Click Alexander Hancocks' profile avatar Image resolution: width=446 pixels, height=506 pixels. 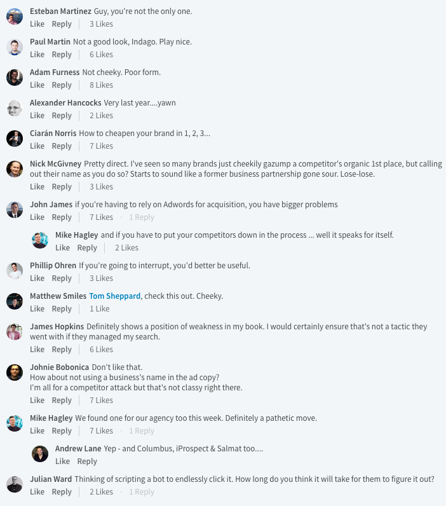[15, 108]
